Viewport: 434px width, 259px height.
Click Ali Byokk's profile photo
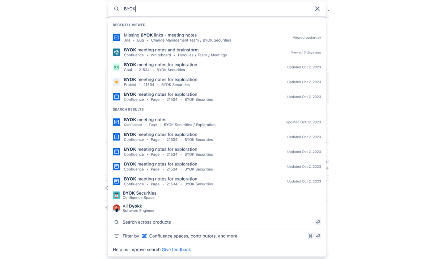116,208
